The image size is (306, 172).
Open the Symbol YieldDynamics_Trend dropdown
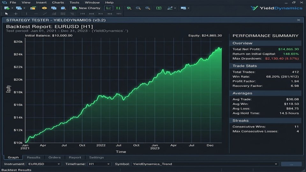click(x=205, y=164)
